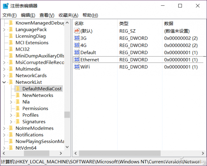The width and height of the screenshot is (207, 166).
Task: Click the values pane horizontal scrollbar thumb
Action: coord(120,153)
